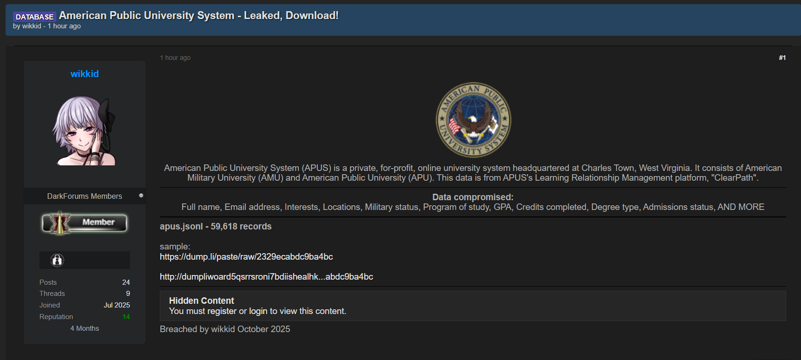Open wikkid's profile from the username
Screen dimensions: 801x360
click(85, 74)
